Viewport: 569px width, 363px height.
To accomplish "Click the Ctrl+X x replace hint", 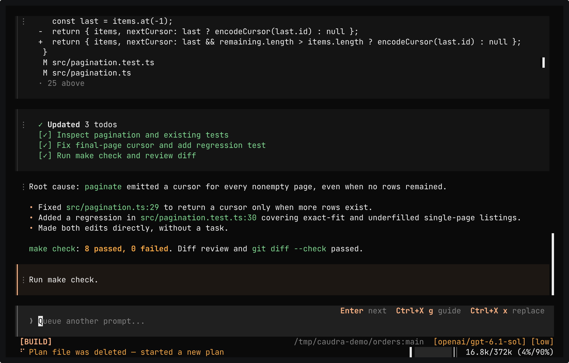I will pyautogui.click(x=507, y=311).
